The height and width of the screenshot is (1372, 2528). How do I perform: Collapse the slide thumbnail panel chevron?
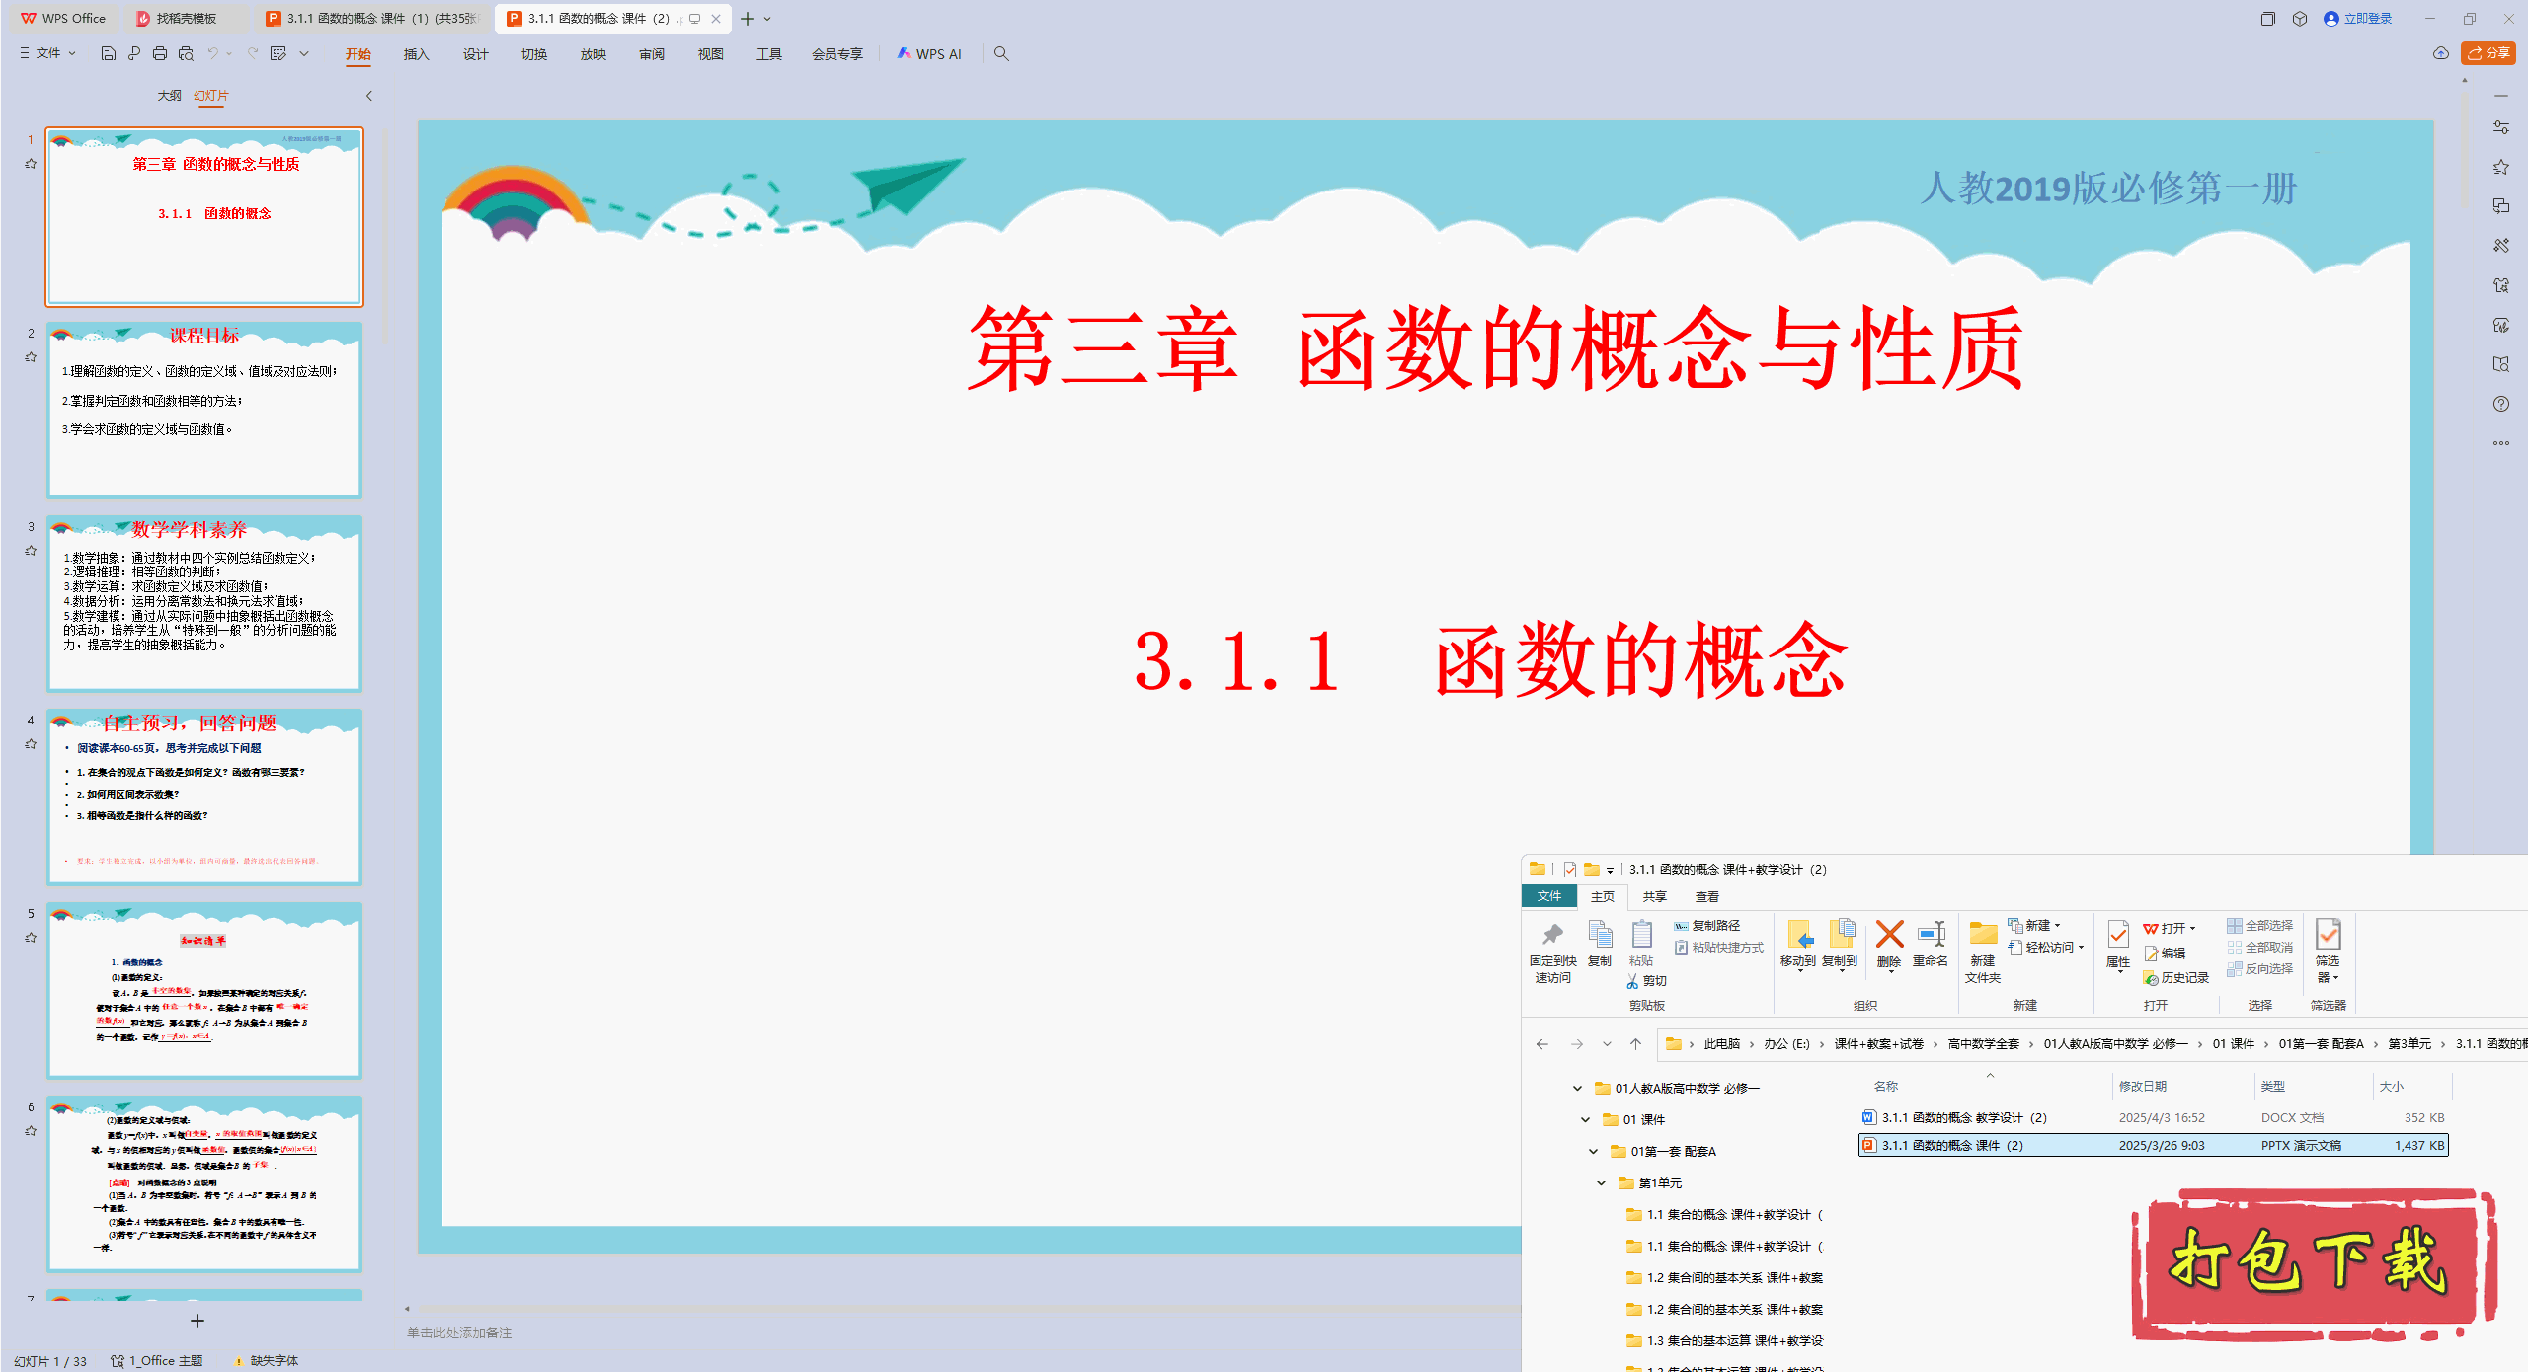pos(369,96)
